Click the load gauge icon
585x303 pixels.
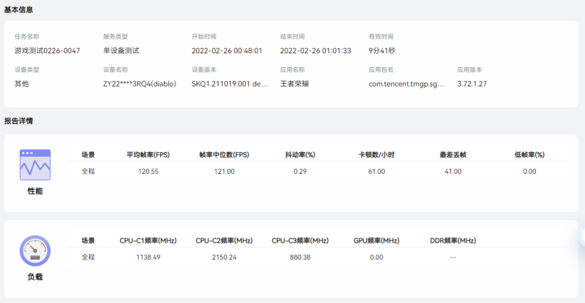coord(35,251)
